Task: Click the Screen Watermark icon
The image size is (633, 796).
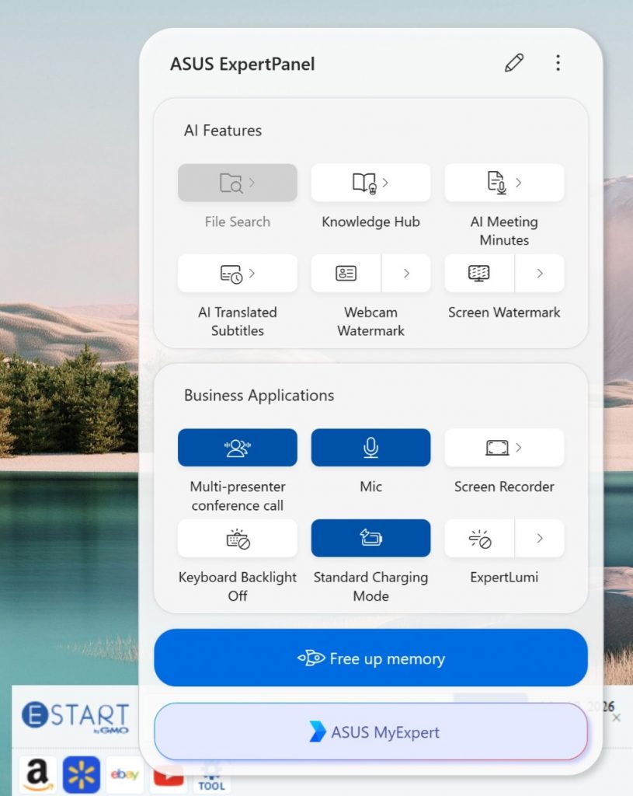Action: click(x=479, y=274)
